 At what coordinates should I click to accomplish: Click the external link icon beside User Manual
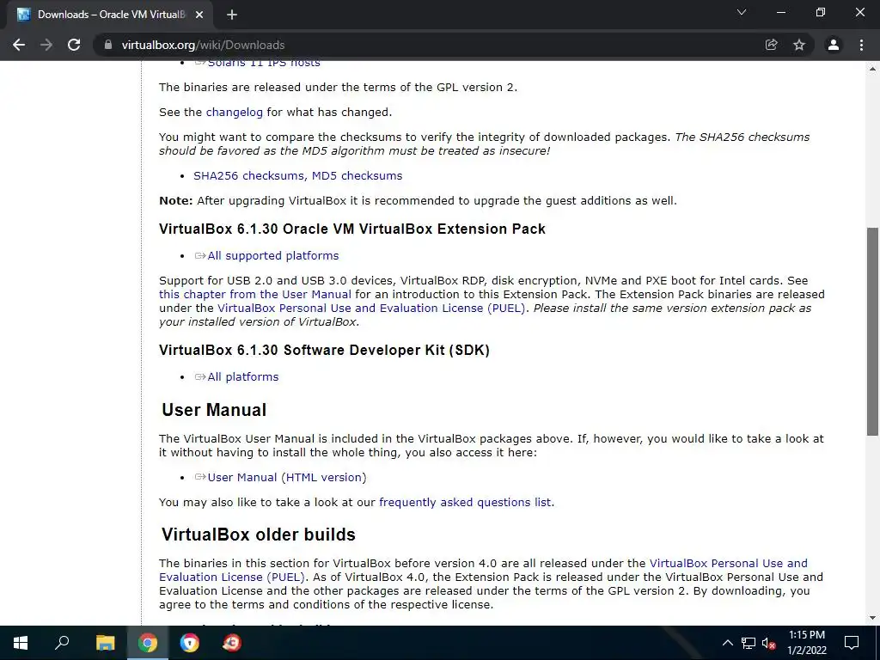pos(200,477)
